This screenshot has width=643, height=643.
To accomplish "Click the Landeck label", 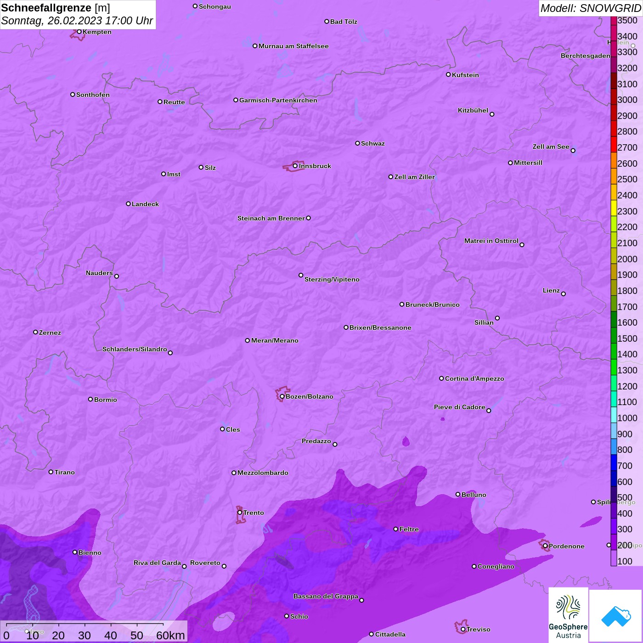I will coord(145,204).
